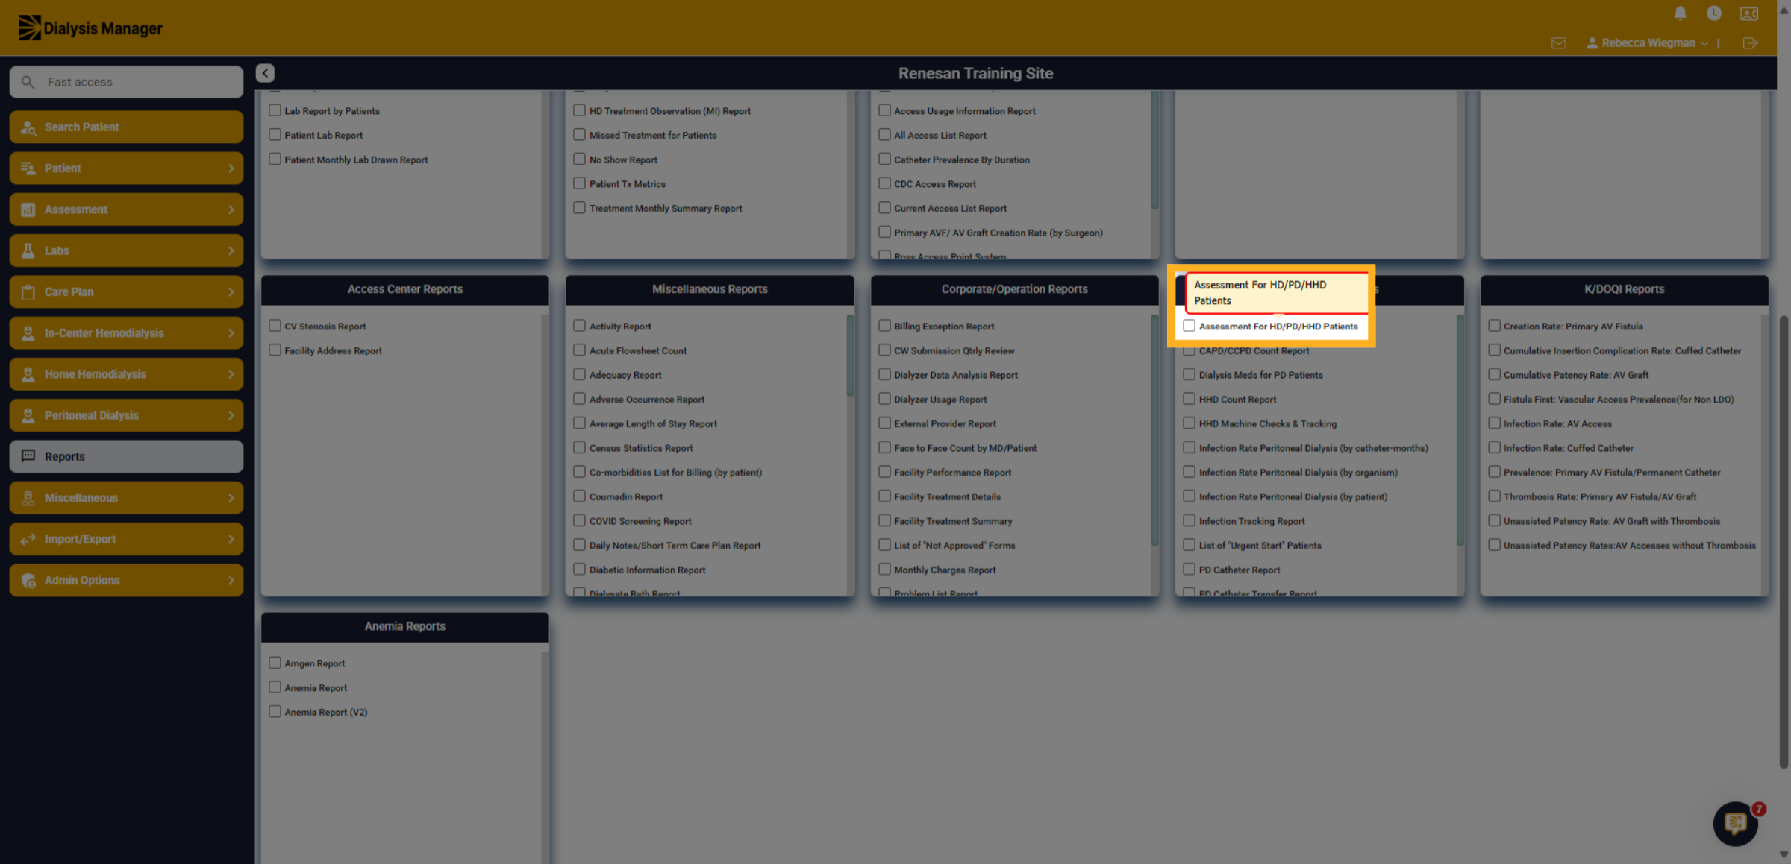1791x864 pixels.
Task: Select Search Patient in sidebar
Action: click(x=126, y=127)
